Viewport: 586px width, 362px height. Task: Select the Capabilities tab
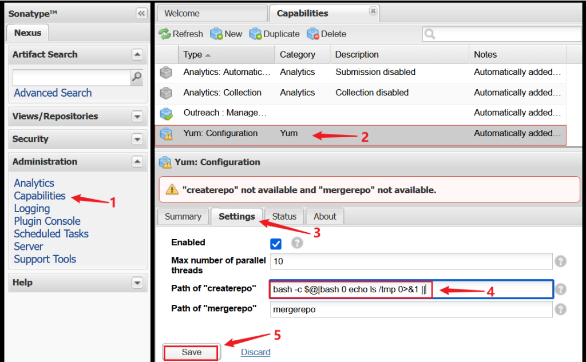(x=324, y=14)
